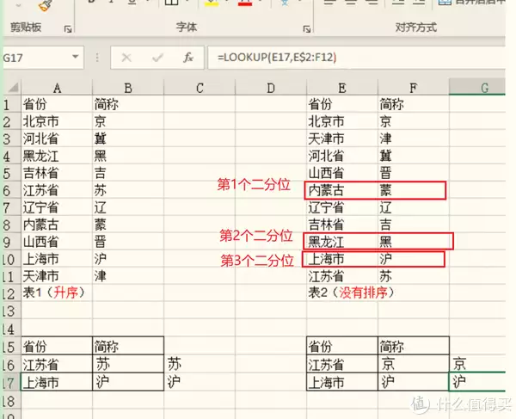Viewport: 516px width, 419px height.
Task: Select cell A1 containing 省份
Action: (57, 104)
